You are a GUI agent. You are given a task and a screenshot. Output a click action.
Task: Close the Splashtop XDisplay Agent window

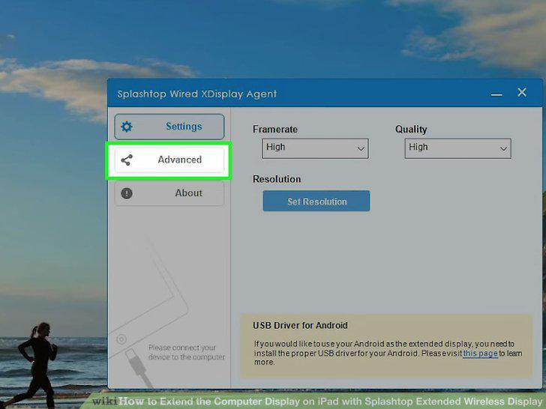tap(522, 92)
